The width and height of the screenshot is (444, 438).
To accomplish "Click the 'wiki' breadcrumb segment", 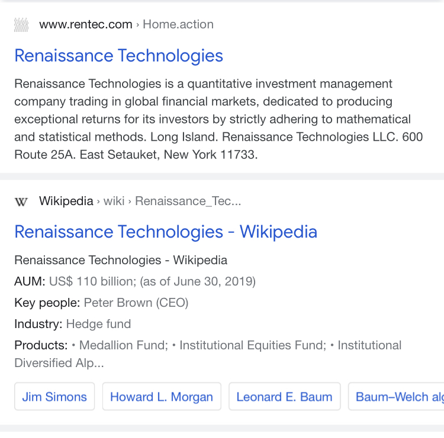I will tap(114, 202).
